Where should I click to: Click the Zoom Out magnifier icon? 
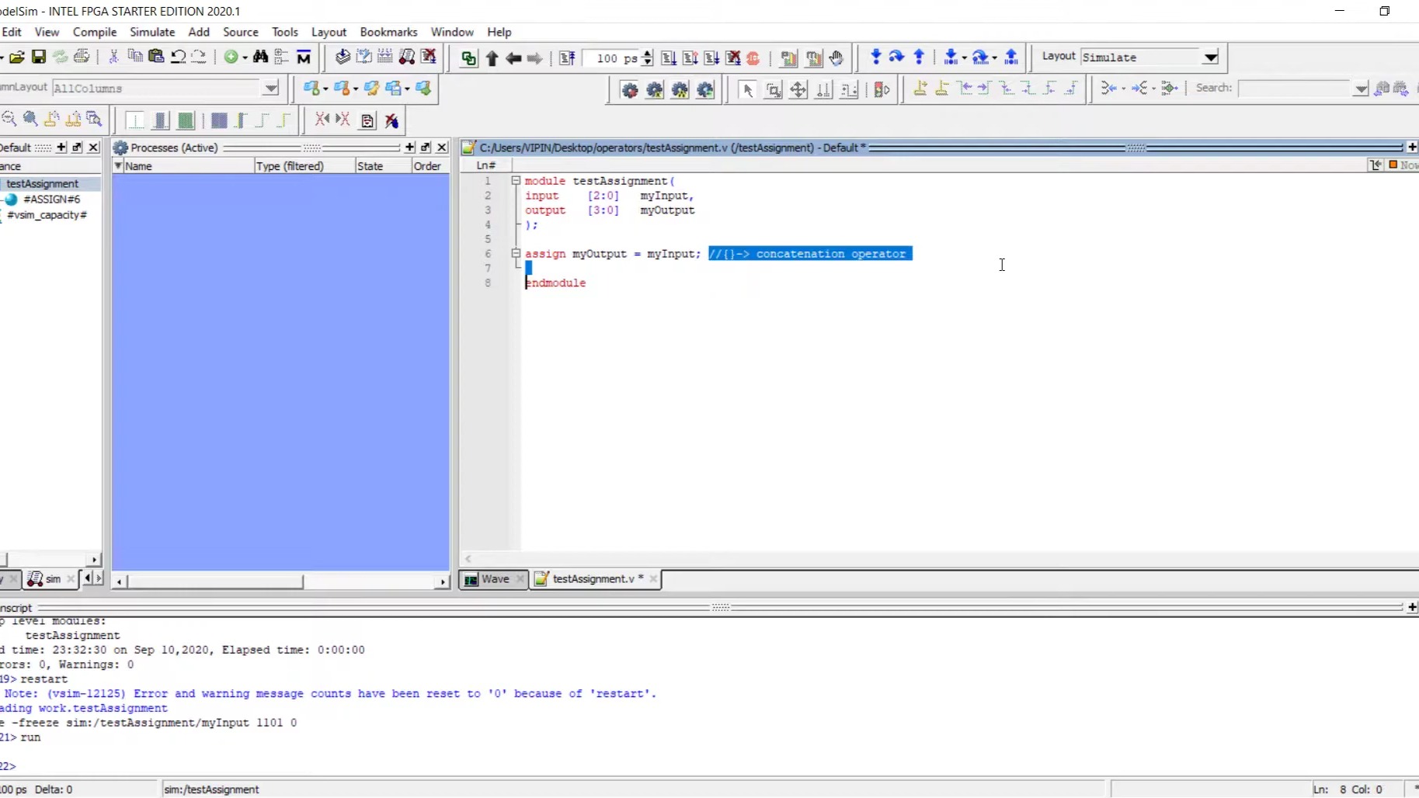click(x=9, y=119)
